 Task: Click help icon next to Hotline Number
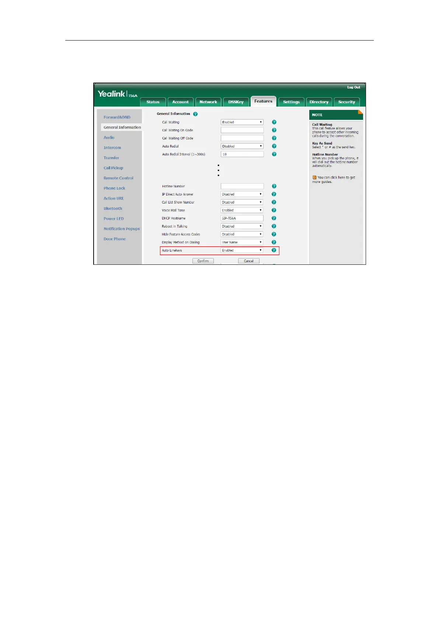pyautogui.click(x=274, y=186)
